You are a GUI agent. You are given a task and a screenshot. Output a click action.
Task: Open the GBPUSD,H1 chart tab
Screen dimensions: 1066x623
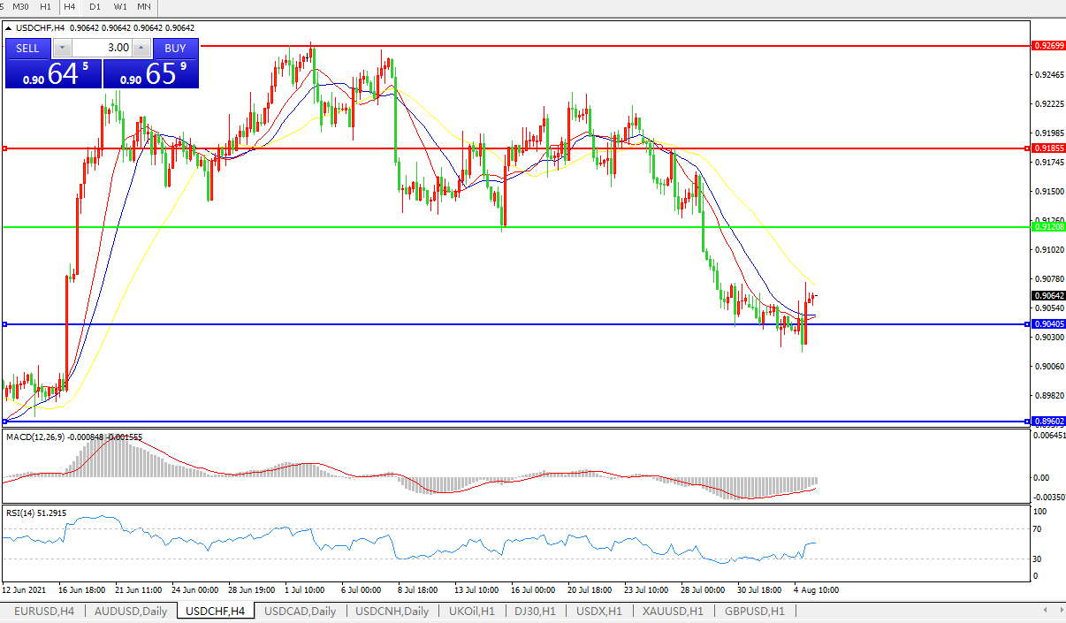point(754,611)
